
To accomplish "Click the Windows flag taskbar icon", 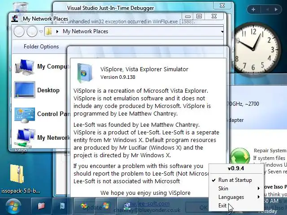I will [106, 206].
